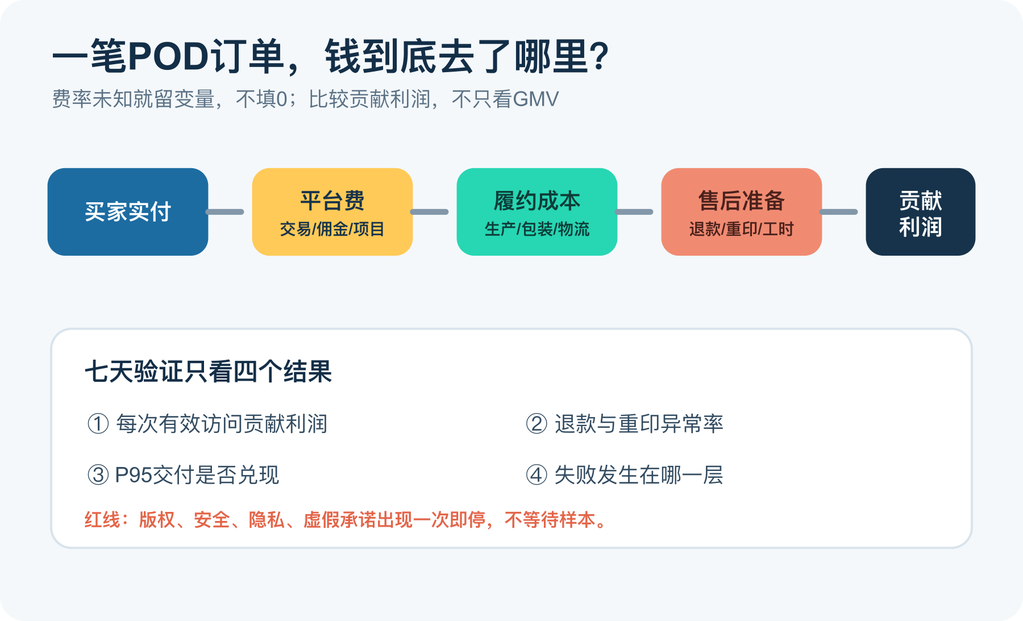Click the heading 七天验证只看四个结果
Image resolution: width=1023 pixels, height=621 pixels.
click(x=209, y=372)
